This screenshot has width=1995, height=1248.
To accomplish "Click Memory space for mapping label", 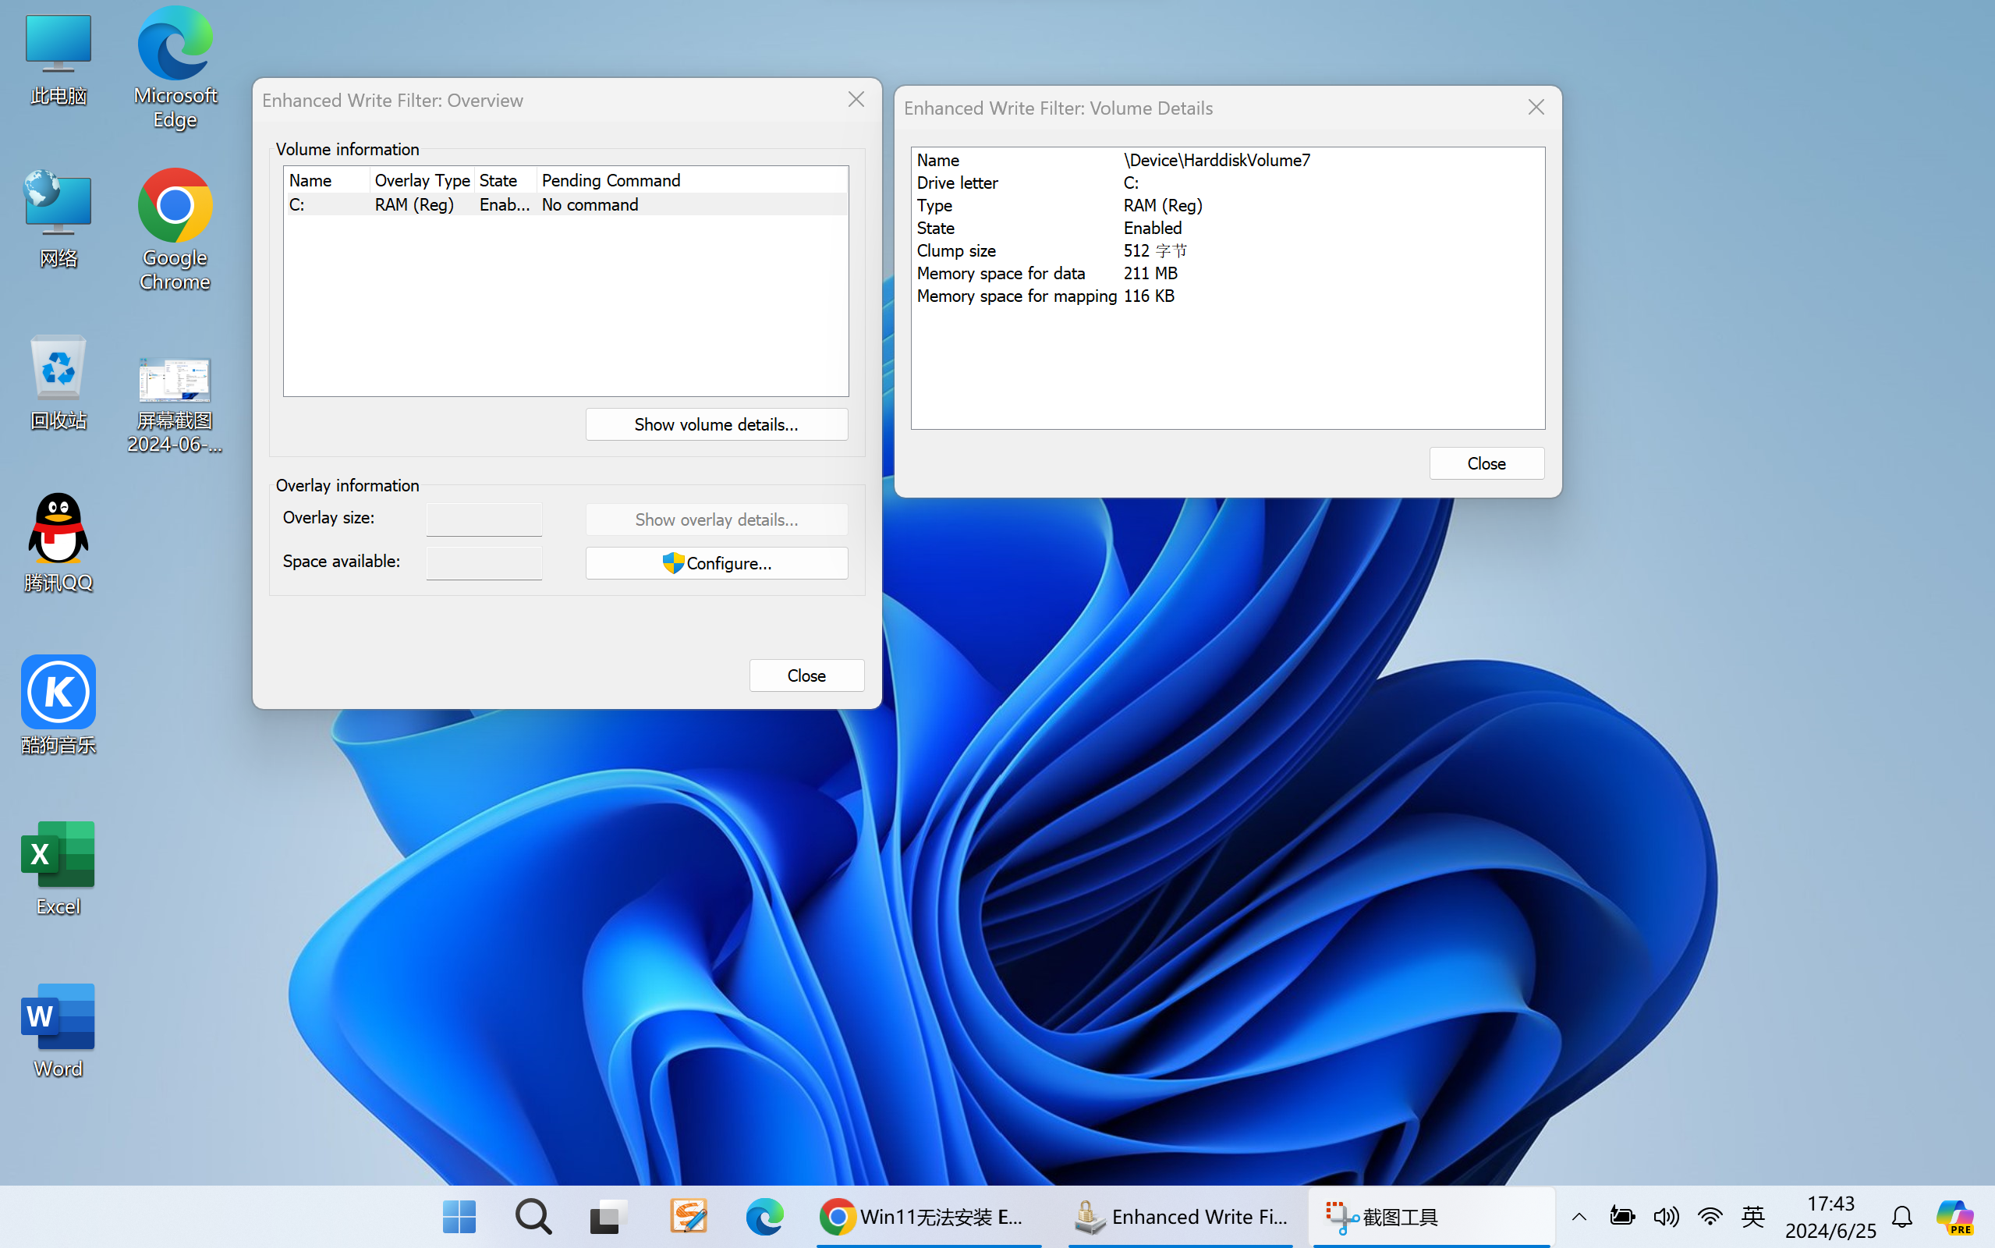I will pyautogui.click(x=1016, y=296).
